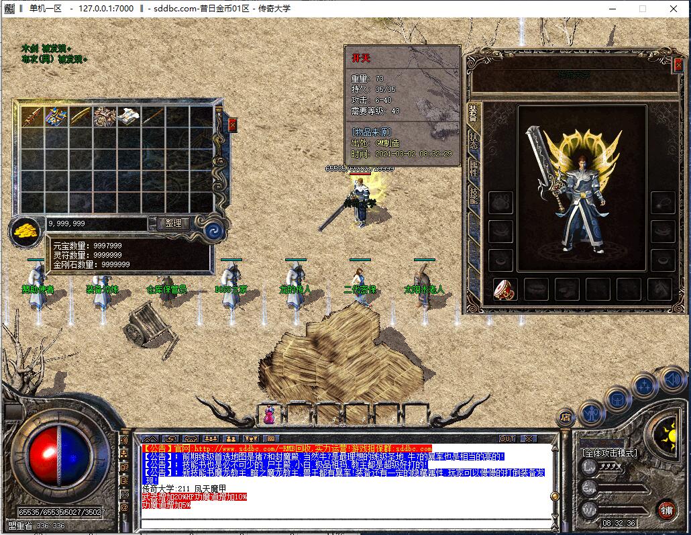691x535 pixels.
Task: Talk to the 装备淬炼 NPC
Action: 102,289
